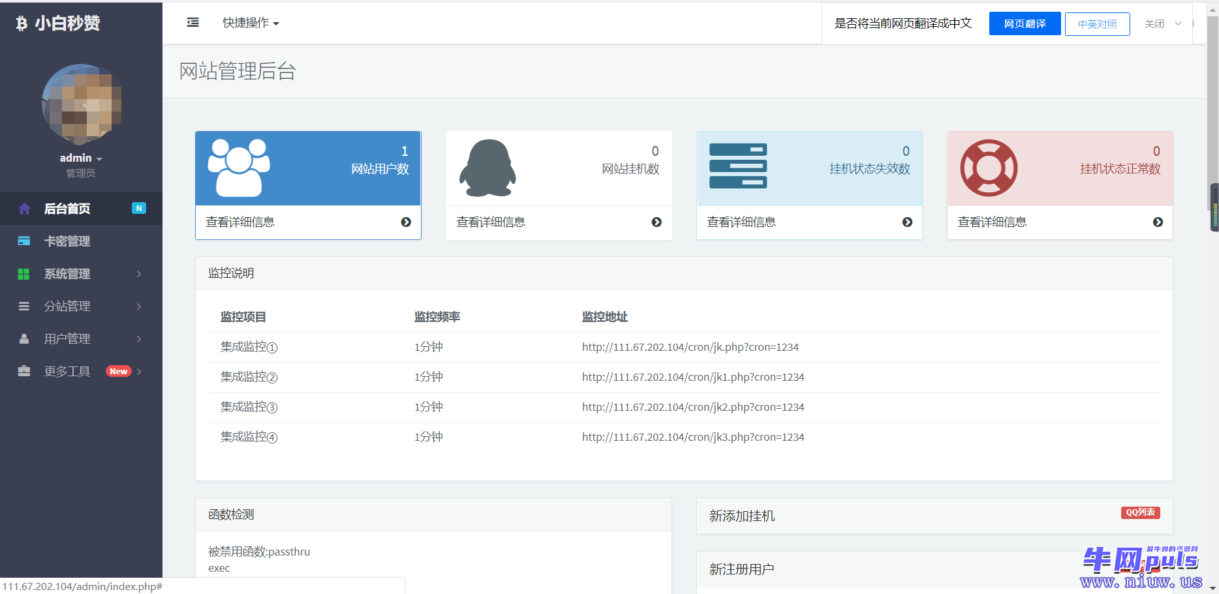Click the arrow circle under 网站用户数
The height and width of the screenshot is (594, 1219).
(406, 222)
